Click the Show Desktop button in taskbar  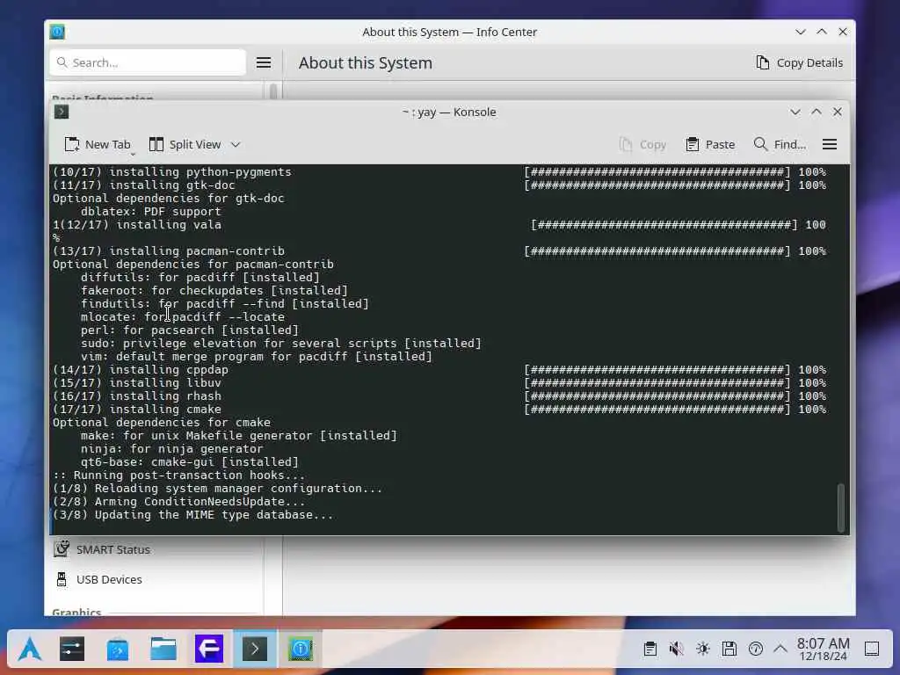point(872,650)
